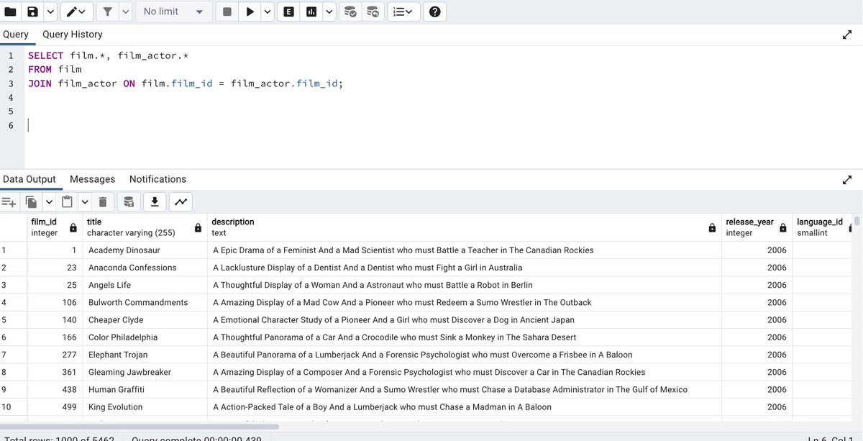Viewport: 863px width, 441px height.
Task: Click the 'Elephant Trojan' title cell
Action: (x=145, y=355)
